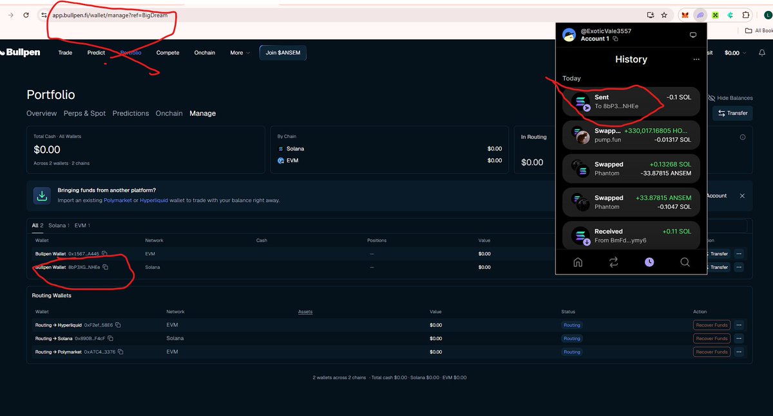Open the browser extensions puzzle icon
773x416 pixels.
point(746,15)
